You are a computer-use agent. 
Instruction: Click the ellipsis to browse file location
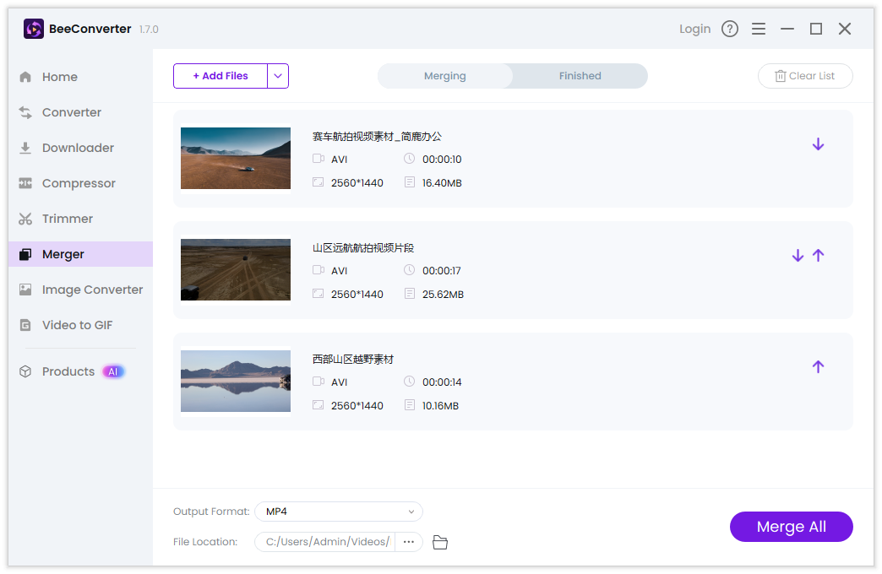408,542
